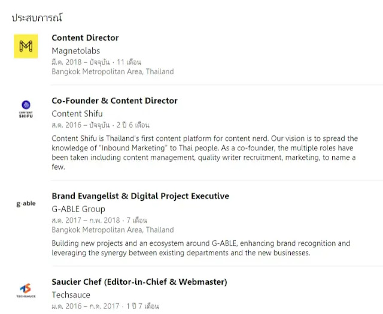
Task: Open the Techsauce logo icon
Action: [26, 291]
